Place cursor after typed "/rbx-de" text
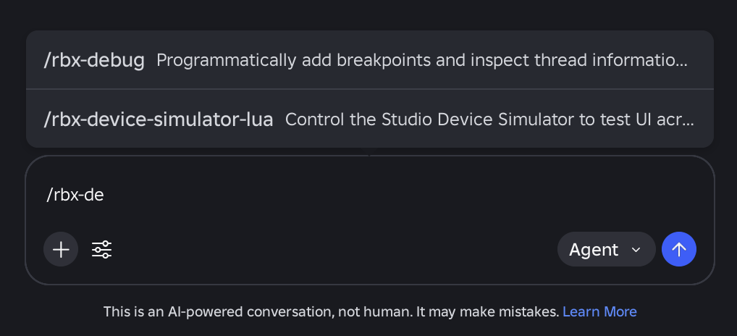737x336 pixels. 105,195
